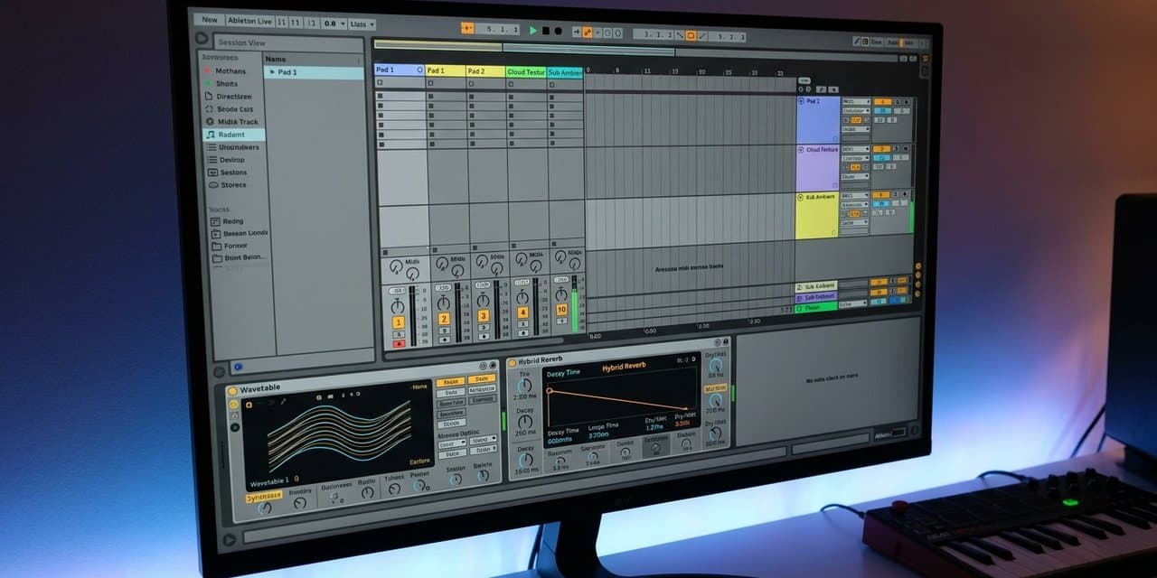Click the Booidirs knob in Wavetable
Viewport: 1157px width, 578px height.
click(x=300, y=503)
